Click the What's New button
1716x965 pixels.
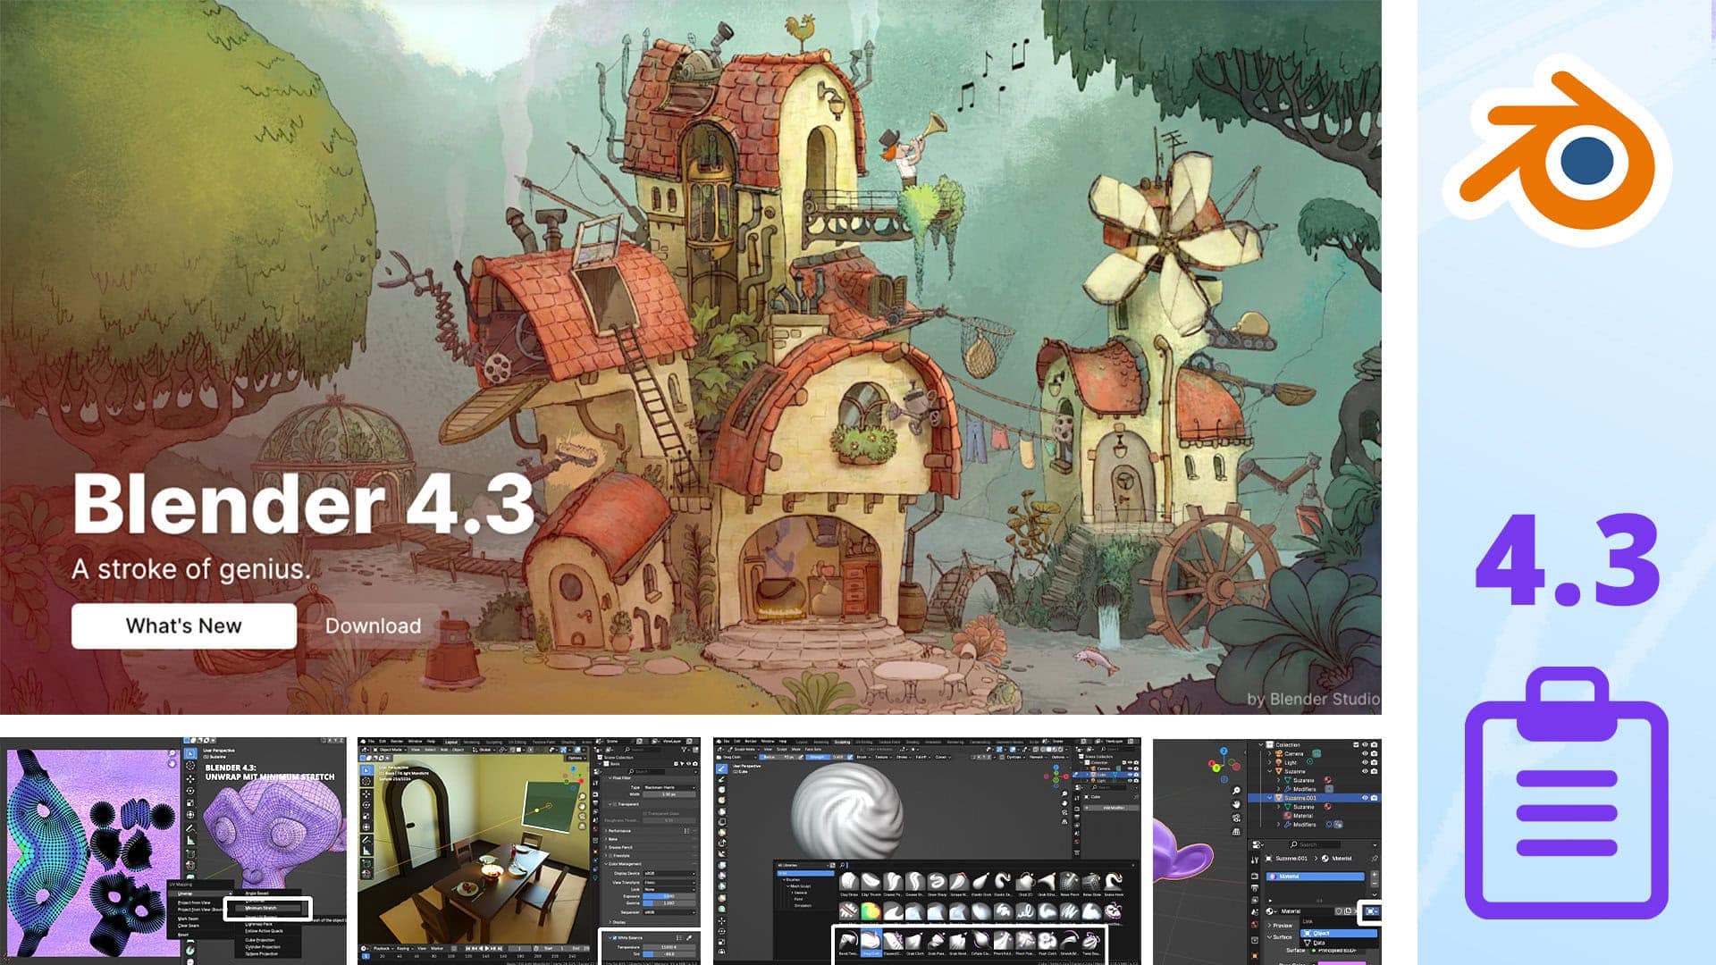pos(184,625)
